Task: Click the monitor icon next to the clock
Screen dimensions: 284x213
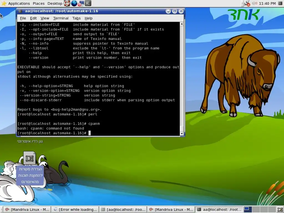Action: pos(280,3)
